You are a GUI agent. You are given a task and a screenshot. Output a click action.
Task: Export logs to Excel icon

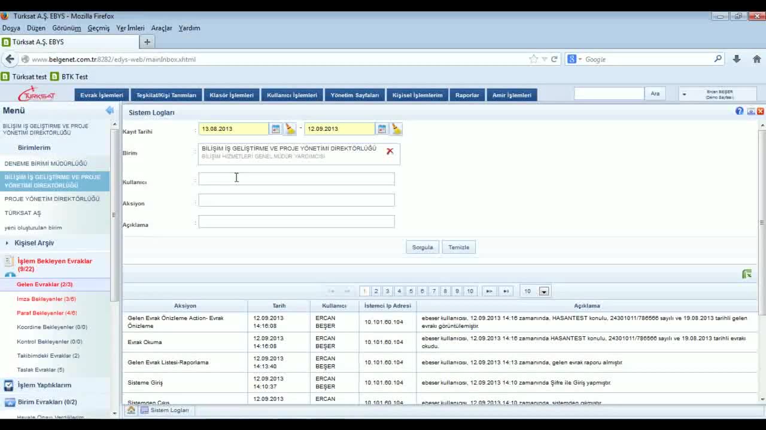tap(747, 274)
